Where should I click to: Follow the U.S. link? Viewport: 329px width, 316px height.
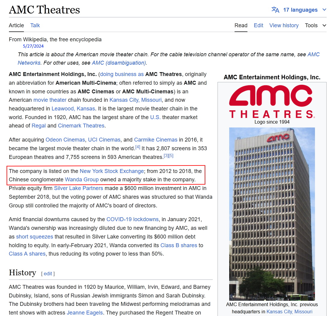(155, 117)
